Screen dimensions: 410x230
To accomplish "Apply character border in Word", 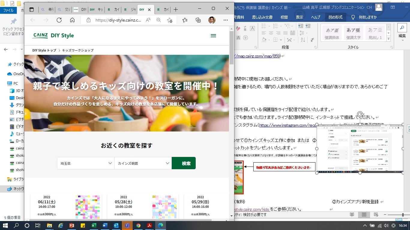I will pos(252,28).
